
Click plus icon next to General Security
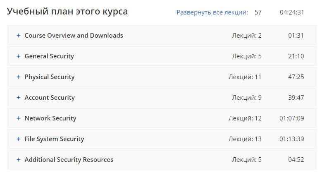click(x=18, y=56)
